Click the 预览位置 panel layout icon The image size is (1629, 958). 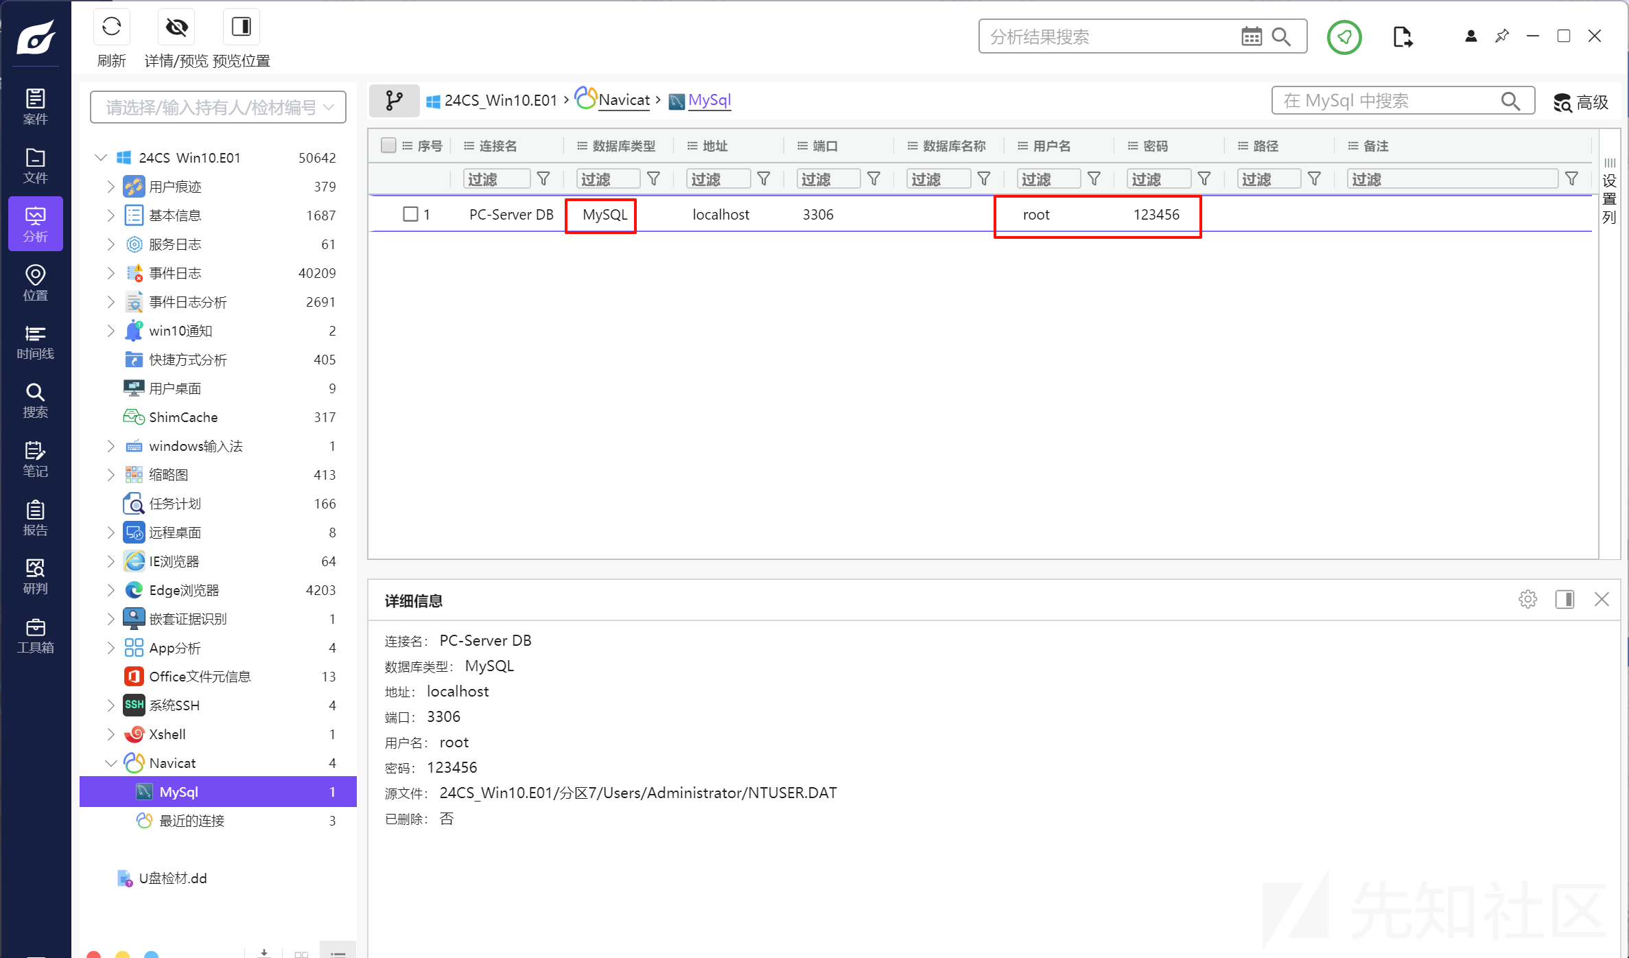pos(241,27)
